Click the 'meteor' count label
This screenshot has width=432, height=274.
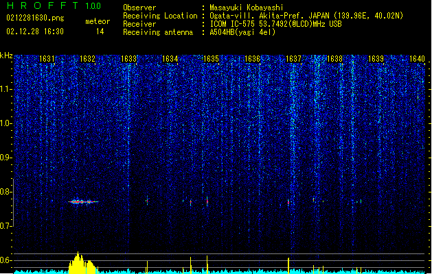98,21
